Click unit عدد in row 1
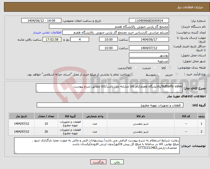This screenshot has height=169, width=210. (x=95, y=124)
